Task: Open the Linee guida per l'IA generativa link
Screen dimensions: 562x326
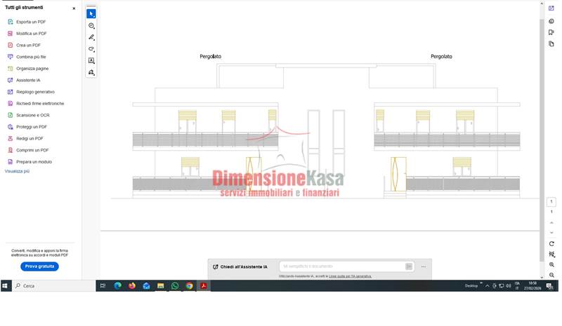Action: (x=354, y=276)
